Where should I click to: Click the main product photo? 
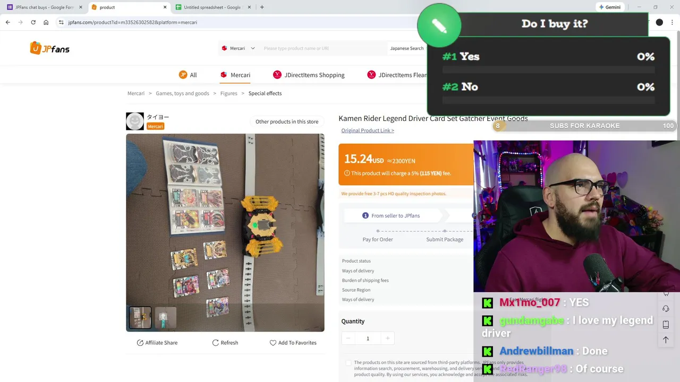225,232
